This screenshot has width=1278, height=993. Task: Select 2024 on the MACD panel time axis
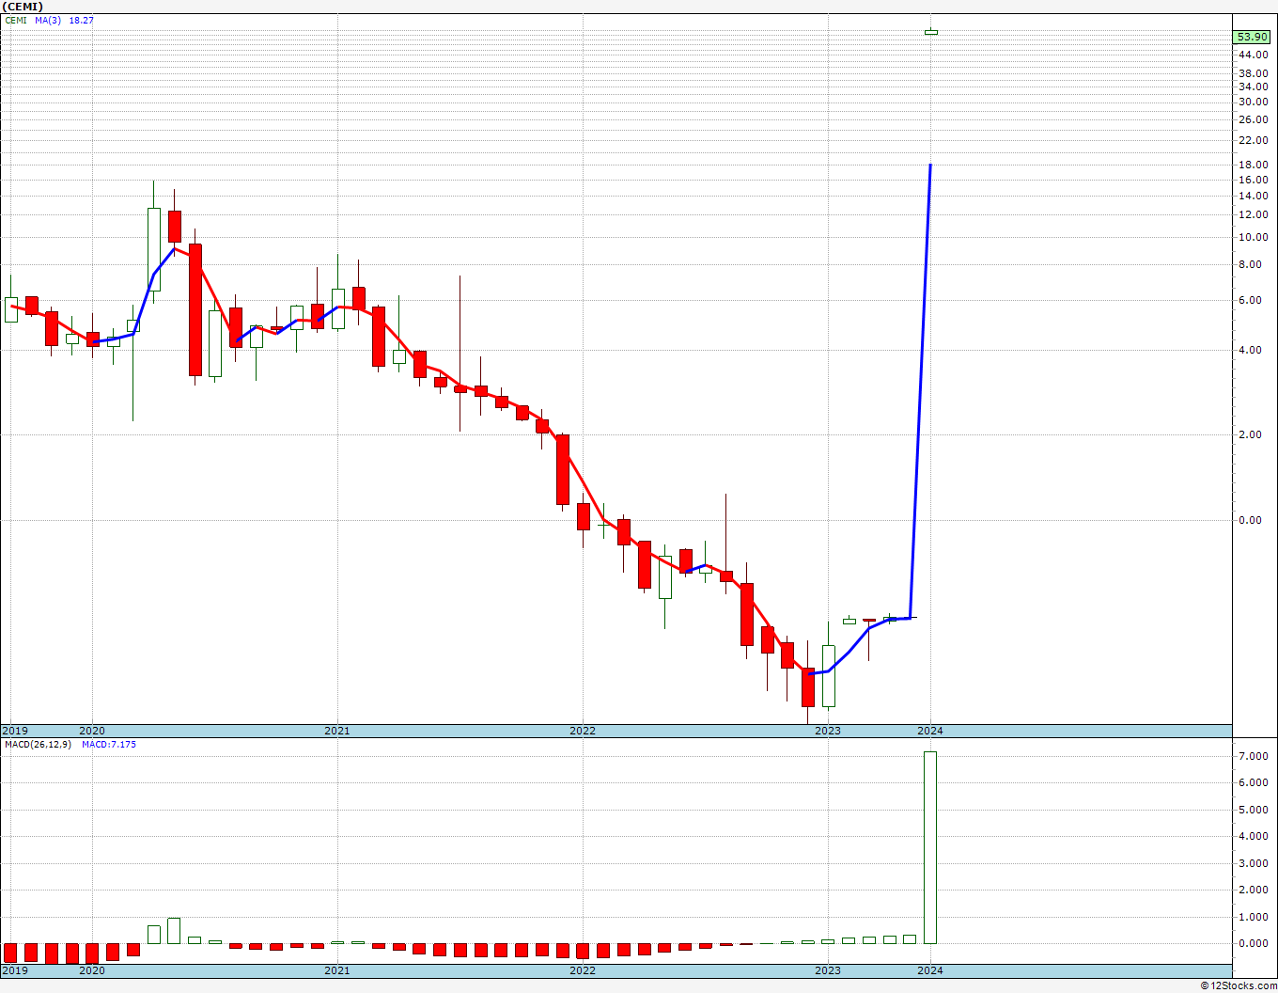tap(930, 970)
